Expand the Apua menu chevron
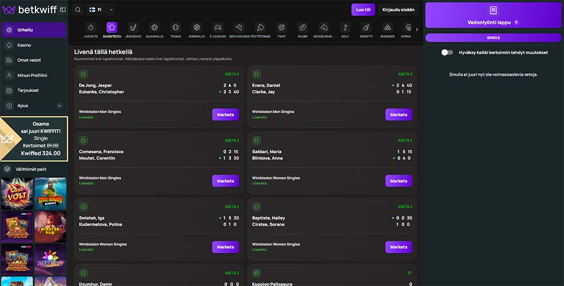 [60, 106]
